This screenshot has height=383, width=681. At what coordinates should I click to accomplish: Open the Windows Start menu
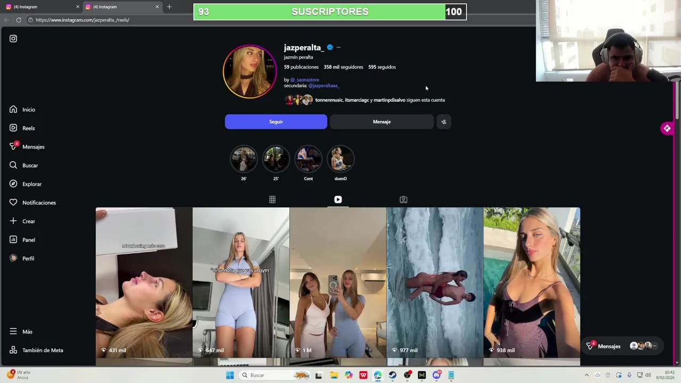[x=230, y=375]
